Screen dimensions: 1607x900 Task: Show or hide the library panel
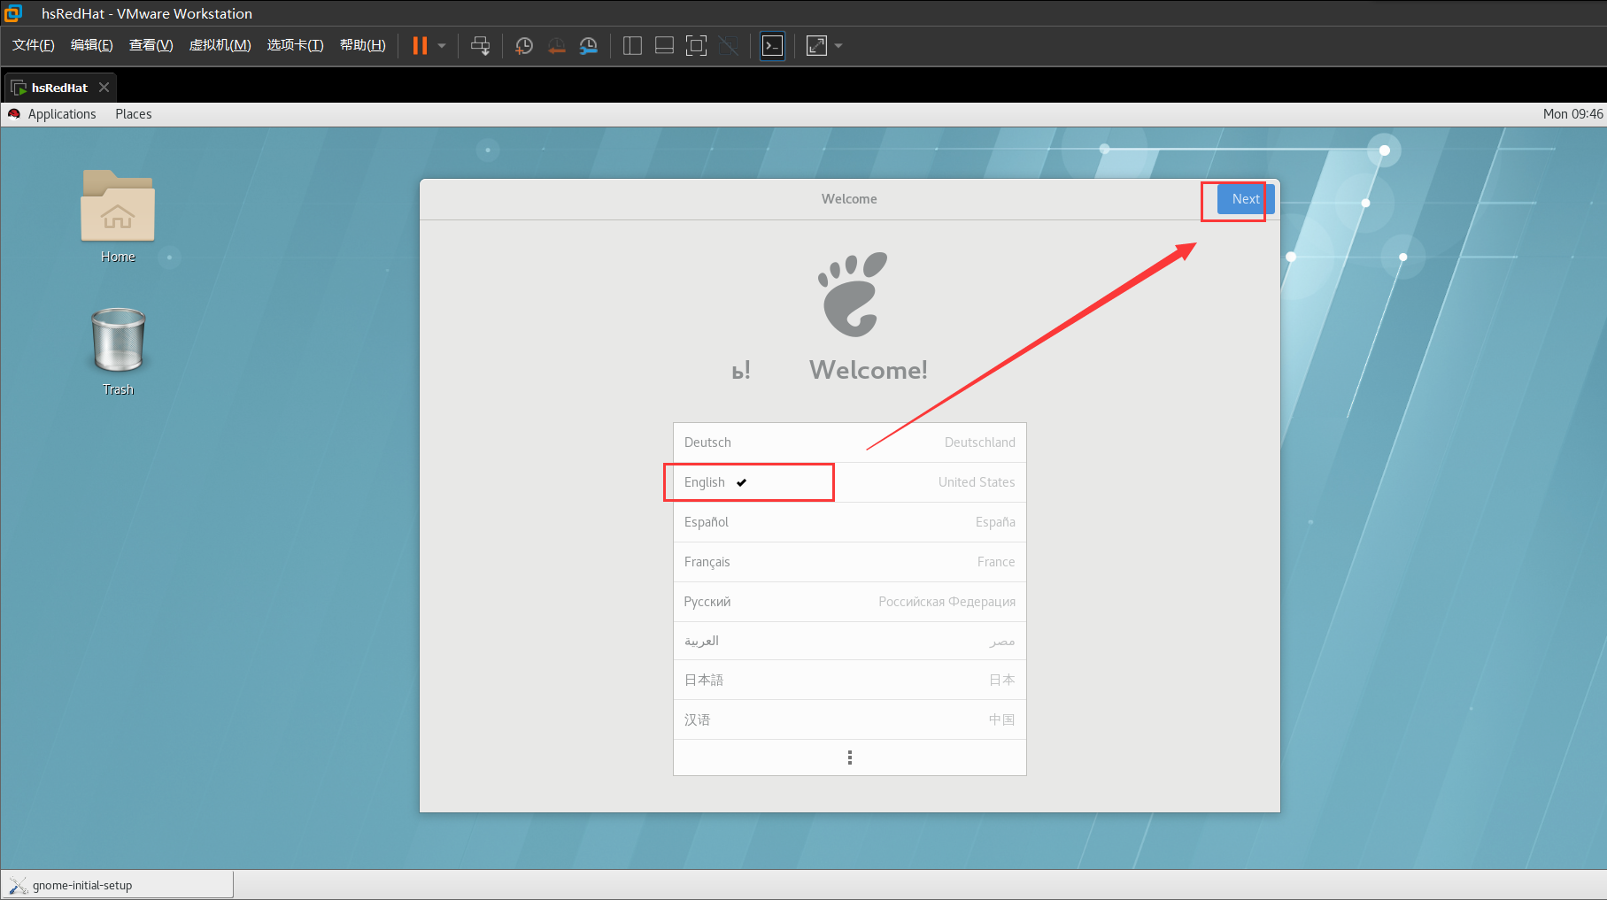point(632,45)
